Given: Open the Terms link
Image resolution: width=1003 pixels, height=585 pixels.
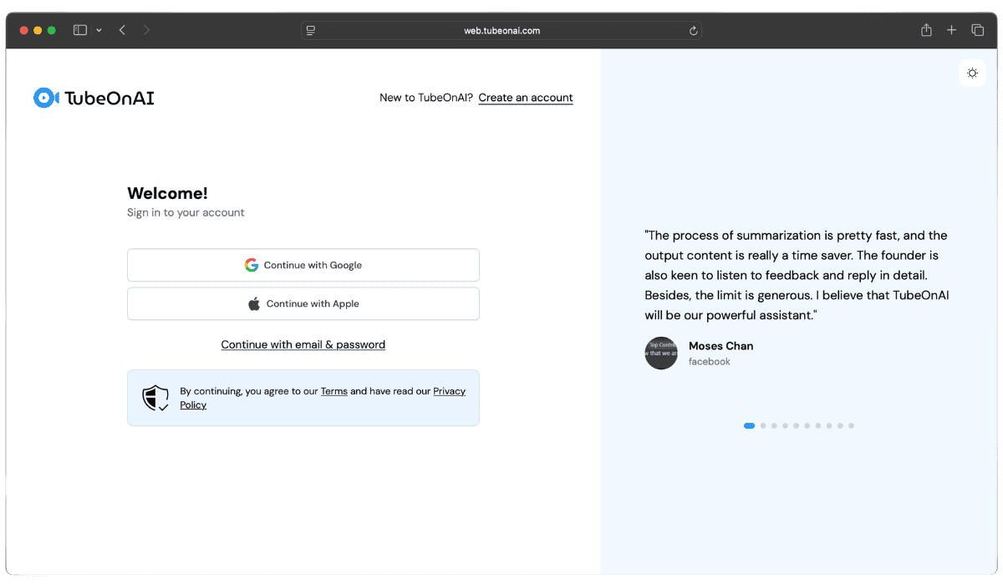Looking at the screenshot, I should click(334, 391).
